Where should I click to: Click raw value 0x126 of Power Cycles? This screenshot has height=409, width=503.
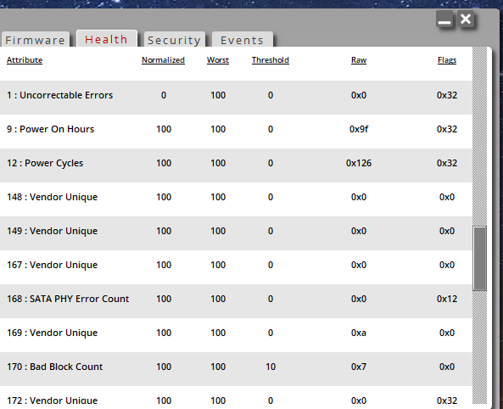click(x=359, y=163)
